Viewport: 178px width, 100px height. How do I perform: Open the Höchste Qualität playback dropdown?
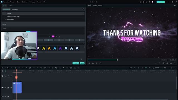(98, 6)
